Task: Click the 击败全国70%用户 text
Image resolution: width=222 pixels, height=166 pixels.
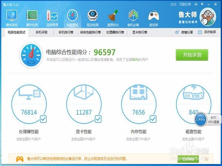Action: [138, 139]
